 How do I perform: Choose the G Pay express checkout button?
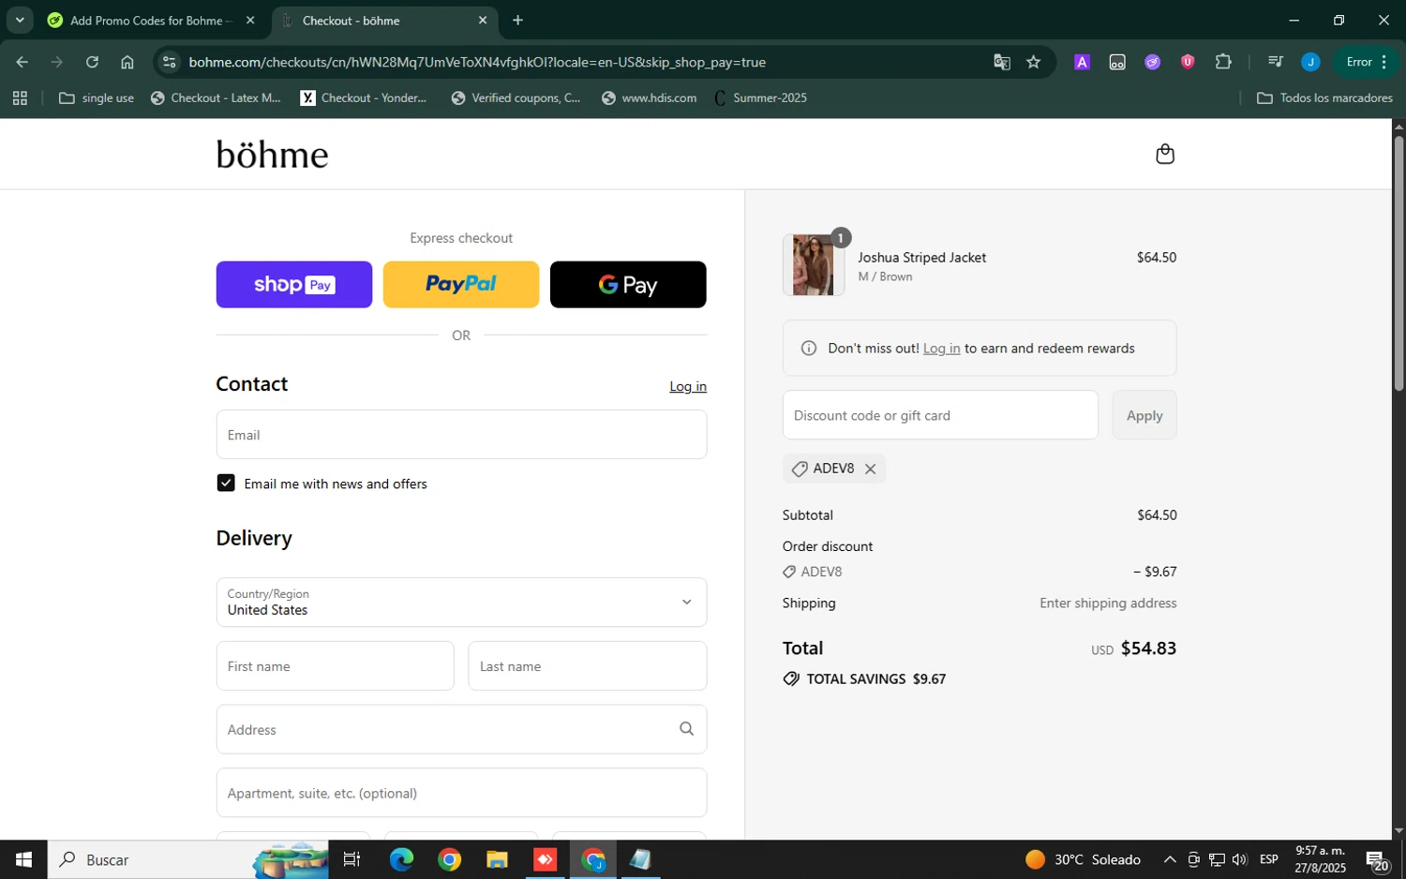pos(628,285)
